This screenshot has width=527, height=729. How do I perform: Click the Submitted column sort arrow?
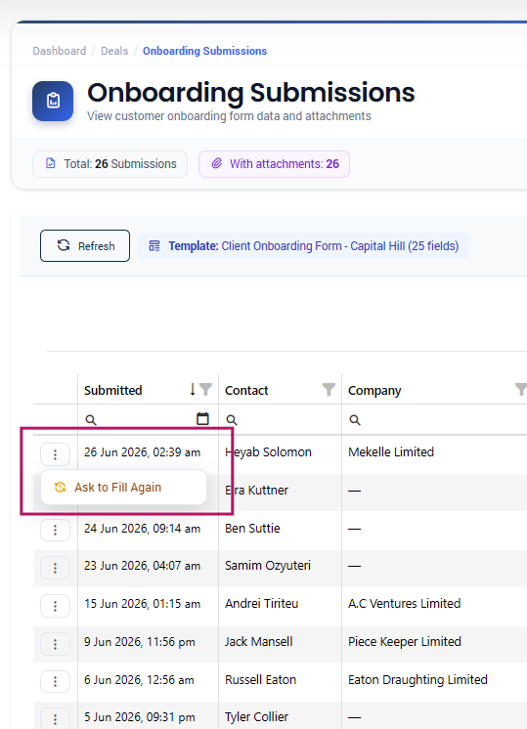(x=193, y=390)
